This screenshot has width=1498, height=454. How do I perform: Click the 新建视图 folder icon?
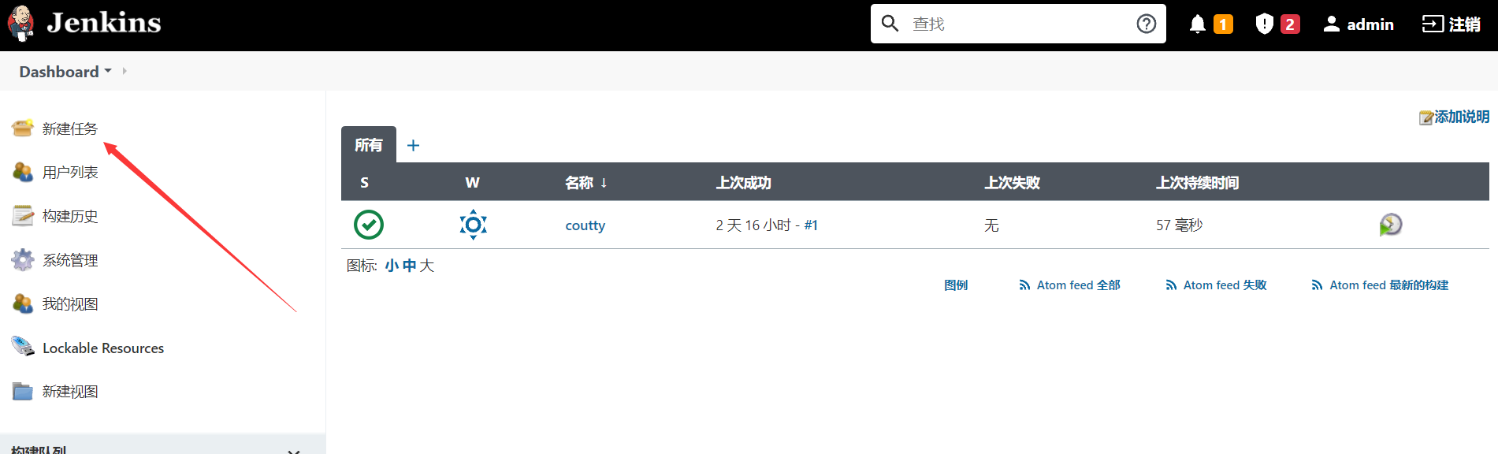pyautogui.click(x=23, y=391)
